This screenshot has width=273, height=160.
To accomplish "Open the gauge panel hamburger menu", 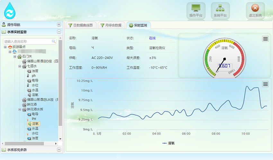I will 265,39.
